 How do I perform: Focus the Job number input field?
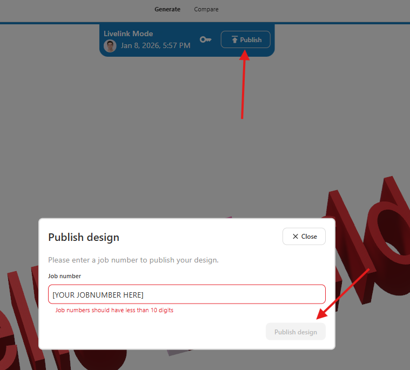pos(186,294)
